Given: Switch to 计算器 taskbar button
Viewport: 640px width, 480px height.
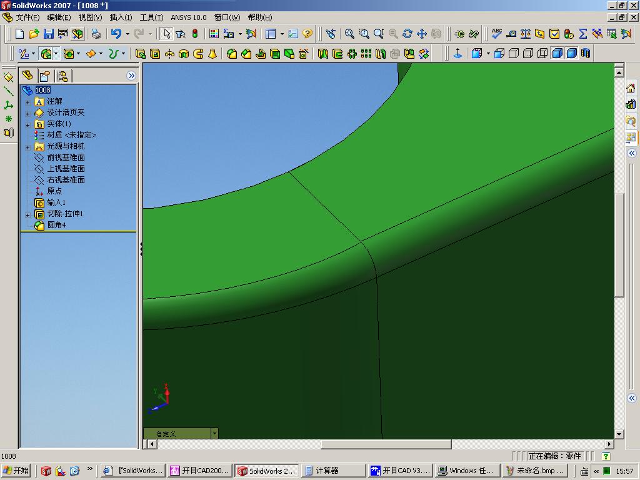Looking at the screenshot, I should (333, 471).
